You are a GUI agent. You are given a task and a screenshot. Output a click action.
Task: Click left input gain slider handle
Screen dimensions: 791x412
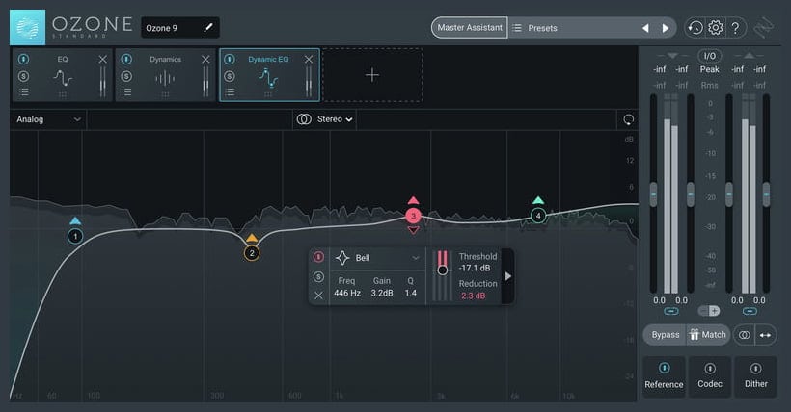click(x=653, y=193)
